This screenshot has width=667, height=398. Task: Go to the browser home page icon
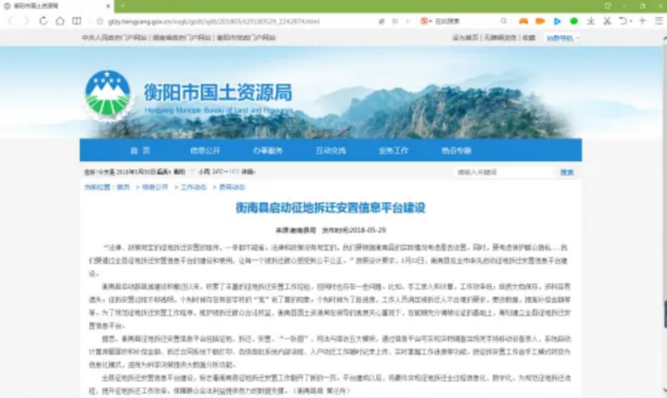(60, 21)
